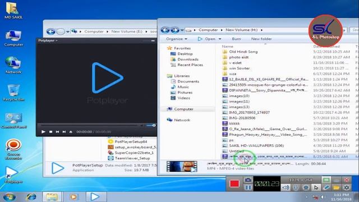Pause the screen recording
Image resolution: width=359 pixels, height=202 pixels.
coord(248,187)
